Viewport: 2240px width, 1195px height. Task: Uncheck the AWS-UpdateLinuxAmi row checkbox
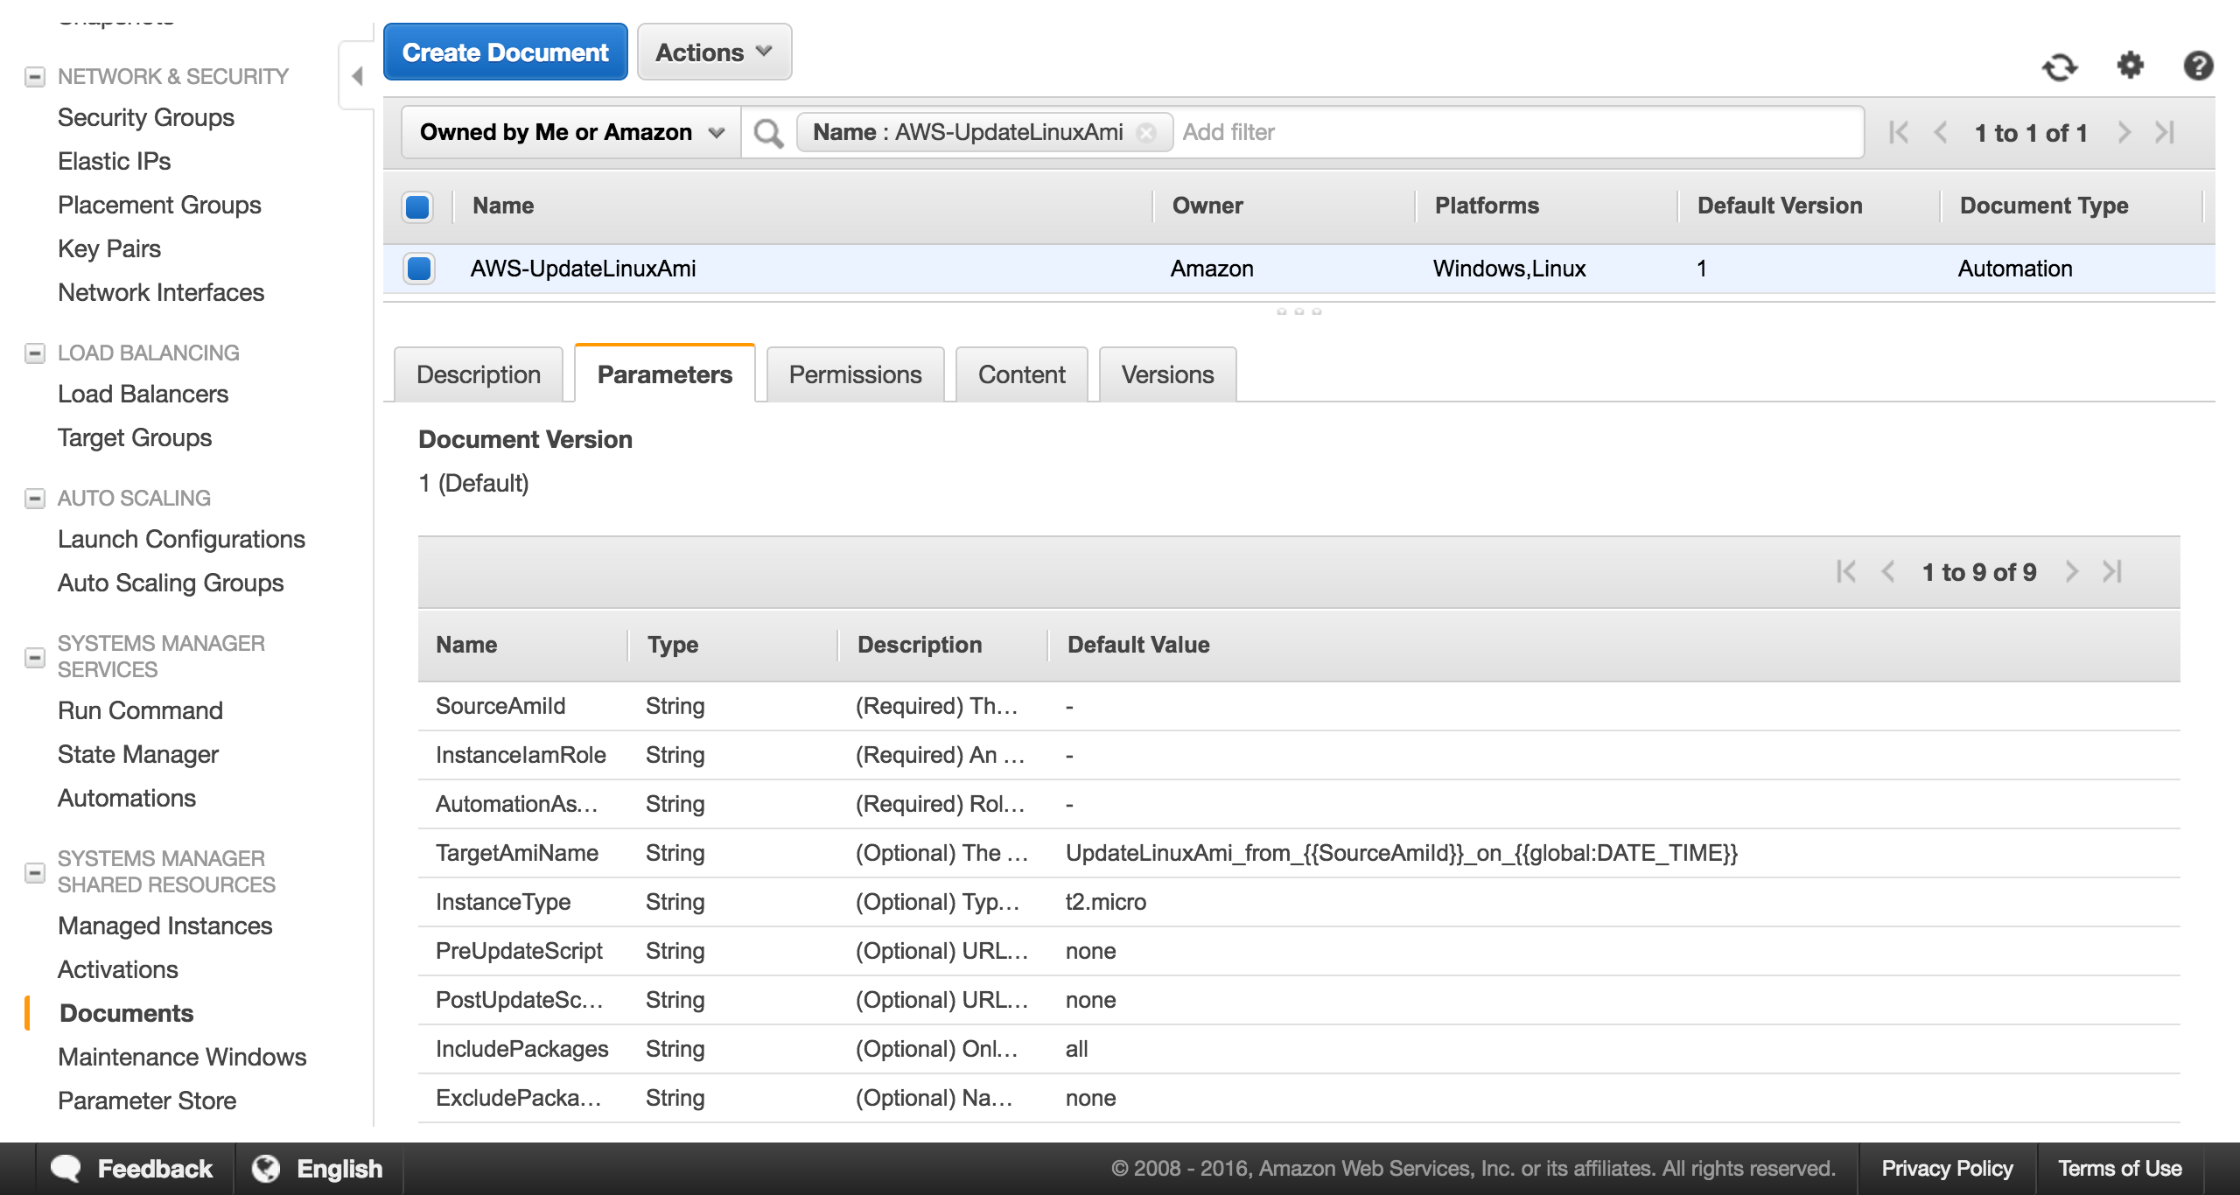(419, 269)
